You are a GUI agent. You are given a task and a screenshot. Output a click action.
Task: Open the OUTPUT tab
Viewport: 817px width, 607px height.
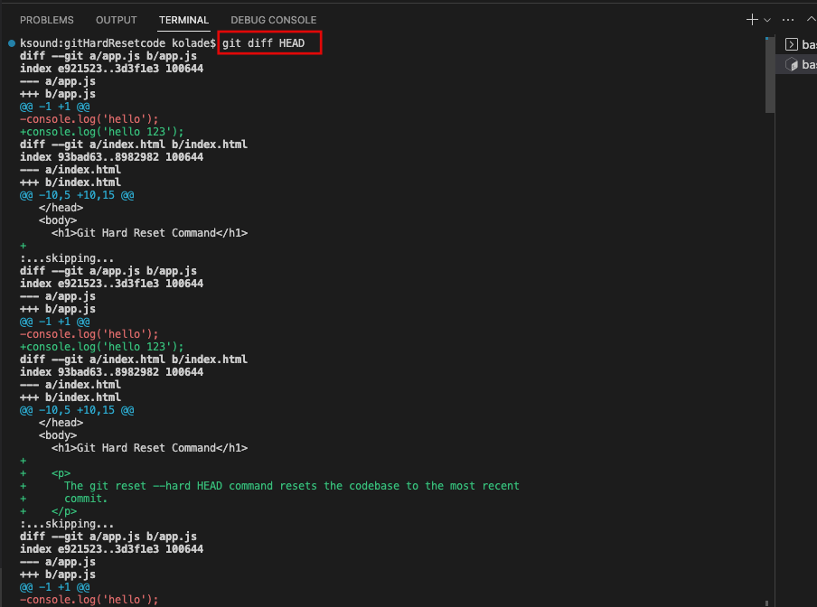pyautogui.click(x=116, y=20)
